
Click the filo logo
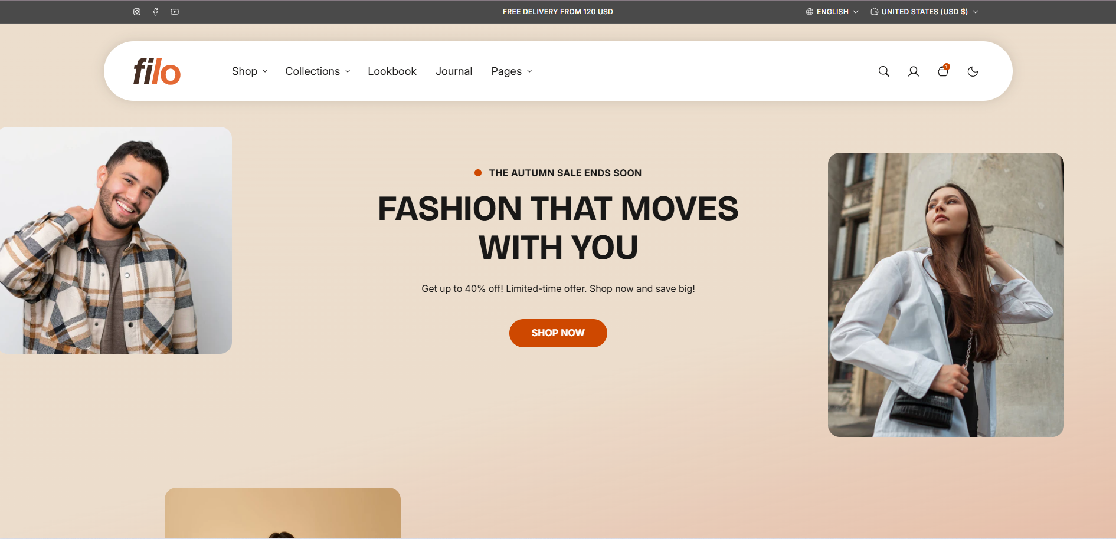156,71
